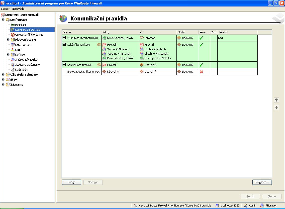Click the NAT translation cell
Screen dimensions: 285x209
[x=237, y=38]
